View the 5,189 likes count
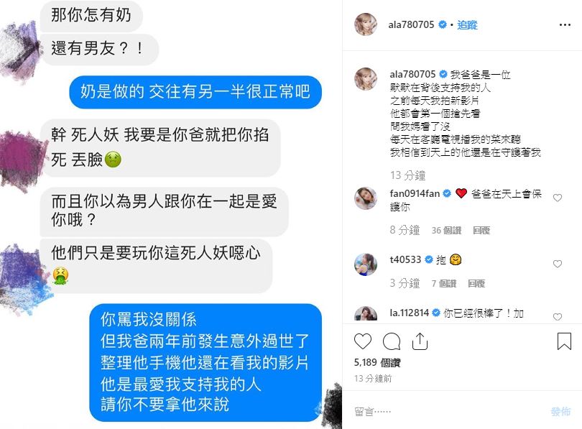Screen dimensions: 582x429 click(377, 363)
